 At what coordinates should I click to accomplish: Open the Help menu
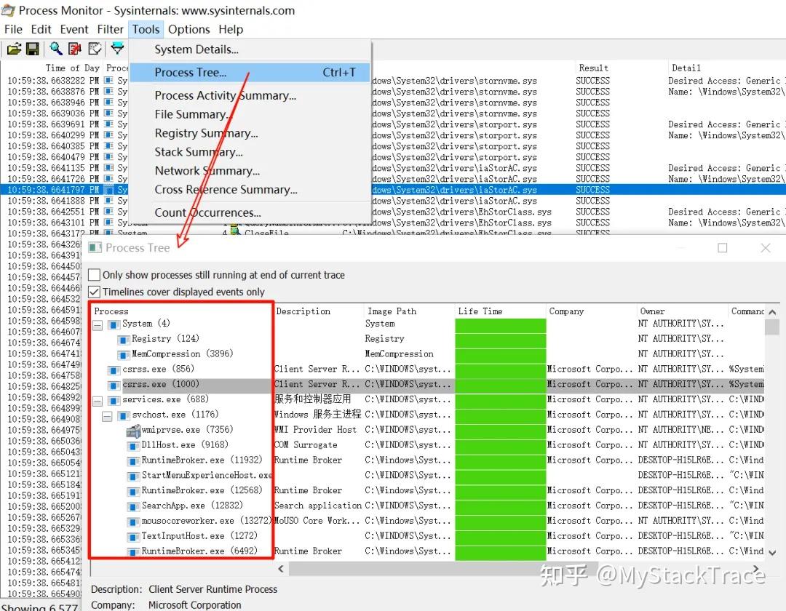tap(231, 30)
